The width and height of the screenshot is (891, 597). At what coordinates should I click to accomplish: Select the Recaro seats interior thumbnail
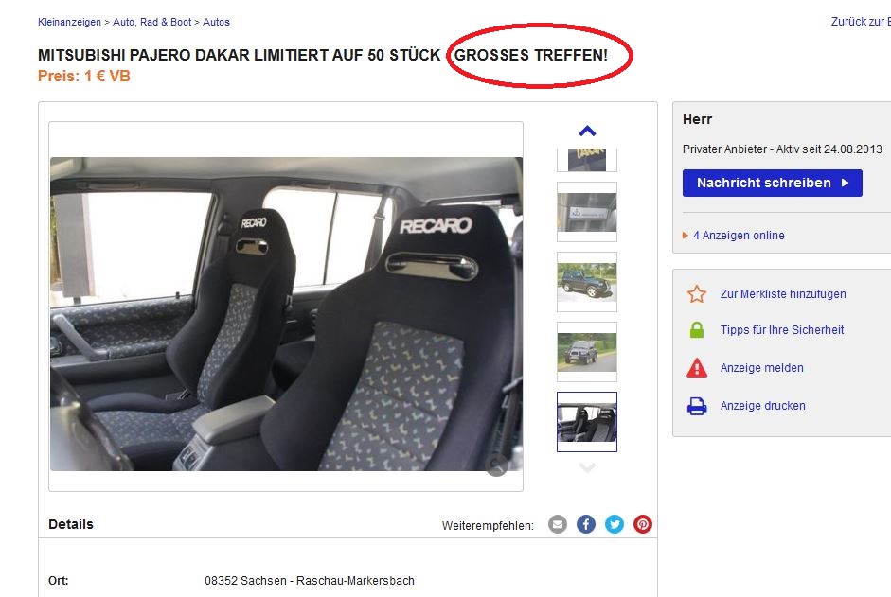coord(587,422)
